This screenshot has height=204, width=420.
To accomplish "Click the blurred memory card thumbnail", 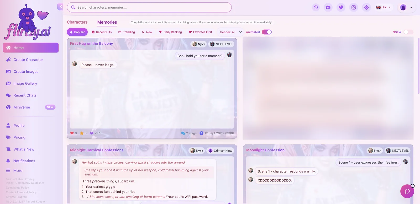I will pyautogui.click(x=328, y=88).
